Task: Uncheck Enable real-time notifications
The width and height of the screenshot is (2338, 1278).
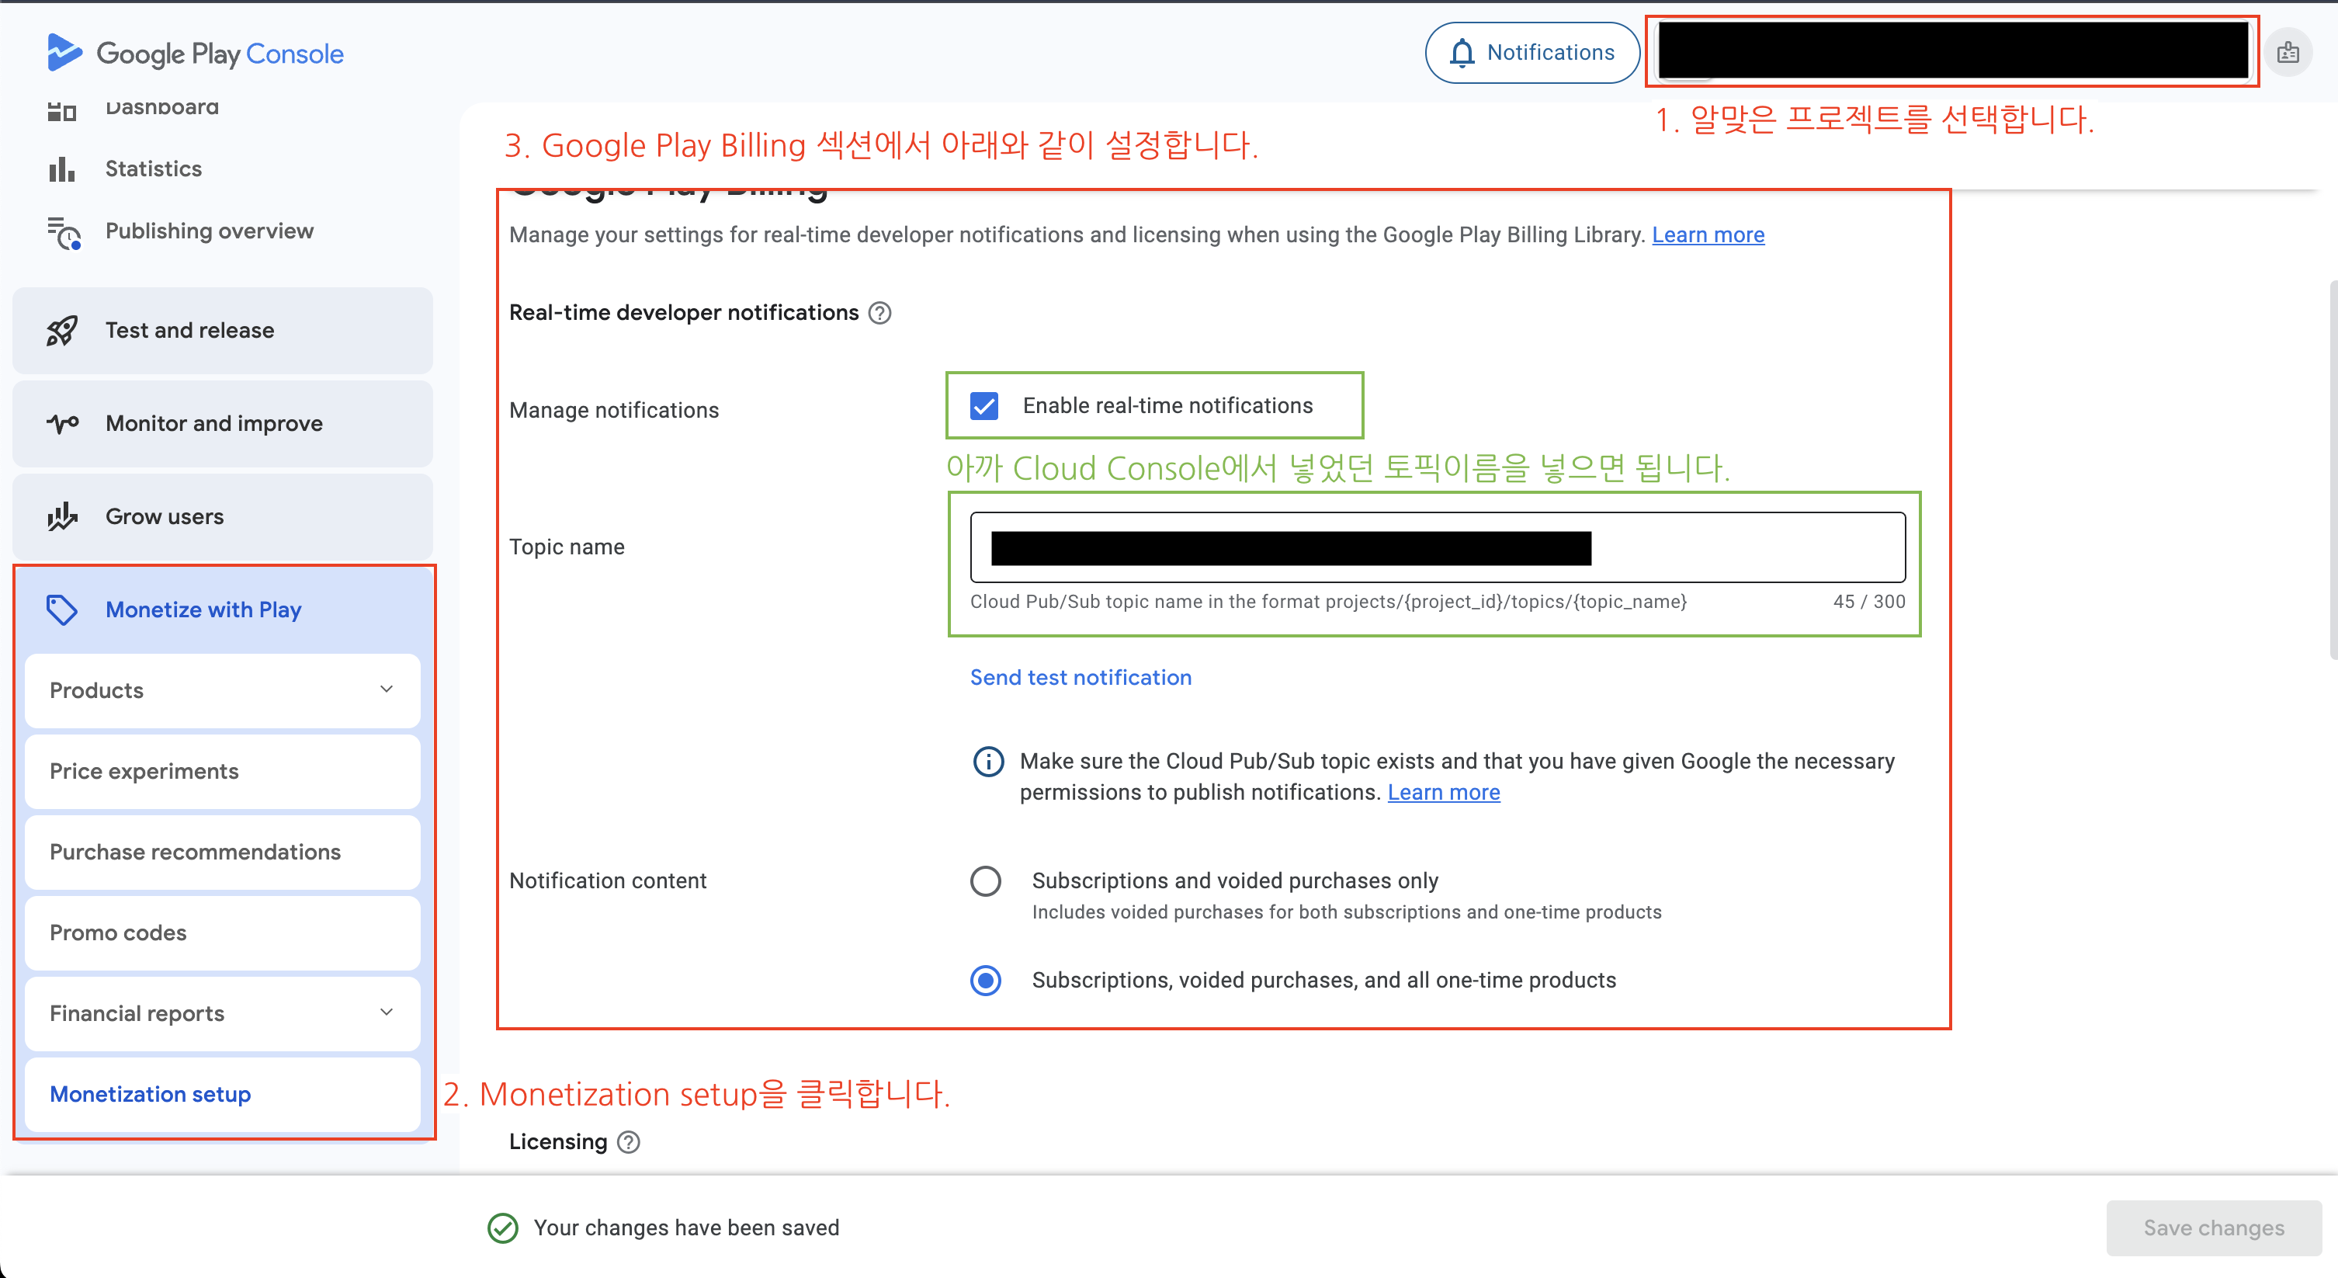Action: pos(985,406)
